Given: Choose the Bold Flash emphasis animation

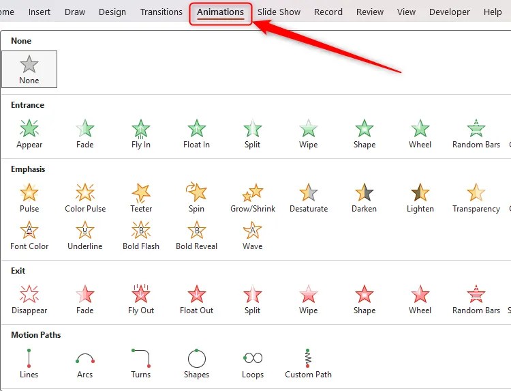Looking at the screenshot, I should (141, 235).
